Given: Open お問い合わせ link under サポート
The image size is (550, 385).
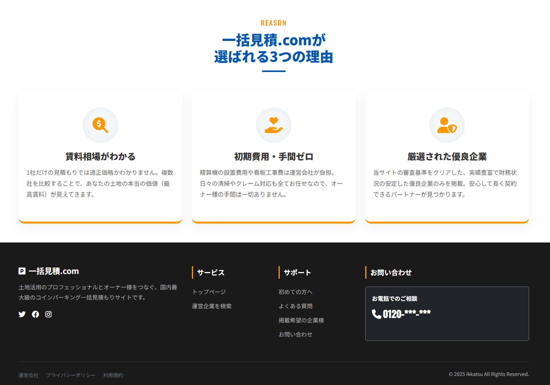Looking at the screenshot, I should 295,335.
